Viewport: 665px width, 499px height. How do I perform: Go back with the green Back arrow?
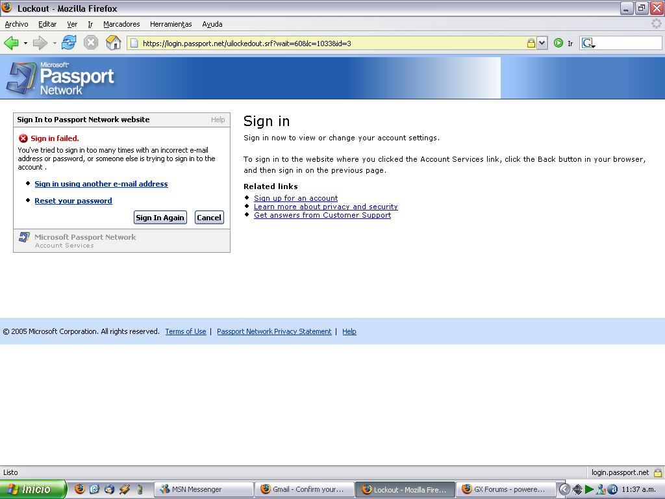pyautogui.click(x=11, y=43)
